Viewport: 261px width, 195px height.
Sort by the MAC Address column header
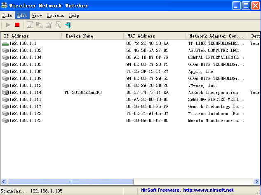point(154,36)
